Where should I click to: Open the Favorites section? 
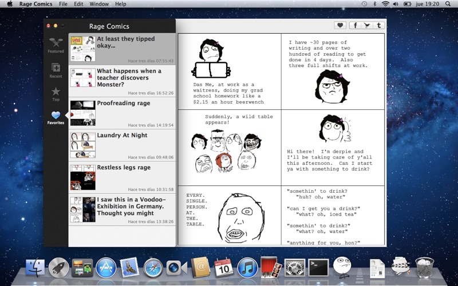coord(56,118)
